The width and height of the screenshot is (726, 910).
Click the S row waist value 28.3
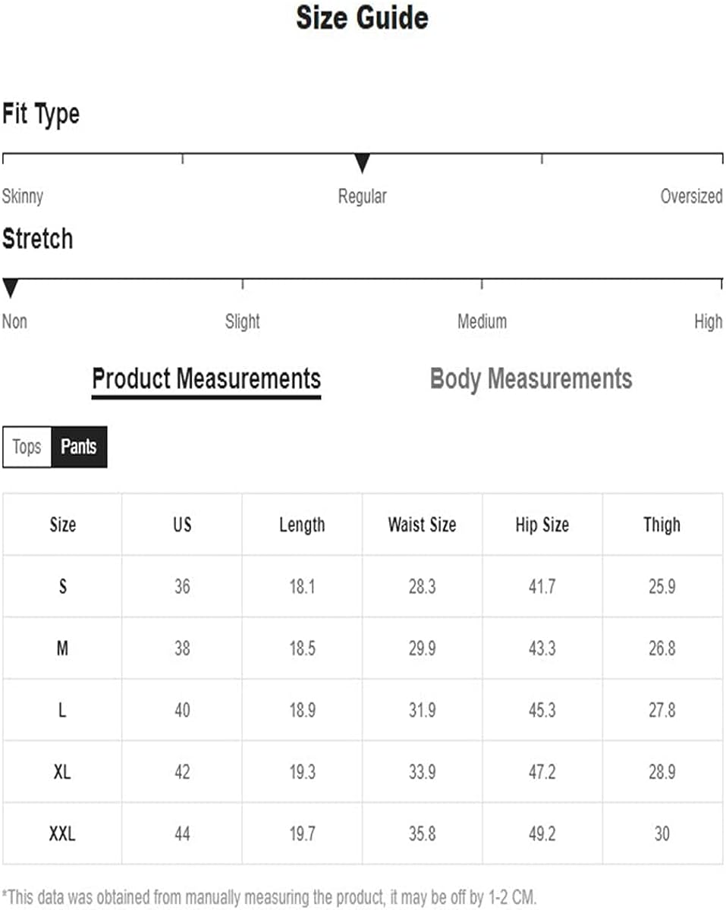[422, 586]
